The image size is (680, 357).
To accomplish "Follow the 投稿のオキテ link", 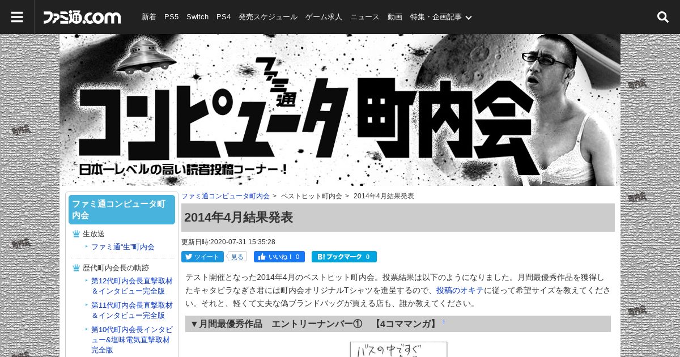I will (x=460, y=290).
